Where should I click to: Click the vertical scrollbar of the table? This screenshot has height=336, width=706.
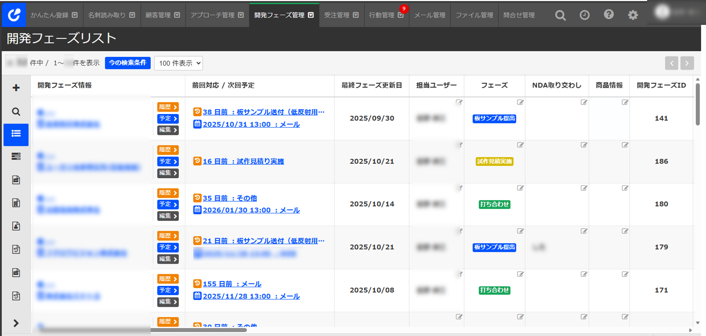pyautogui.click(x=698, y=104)
